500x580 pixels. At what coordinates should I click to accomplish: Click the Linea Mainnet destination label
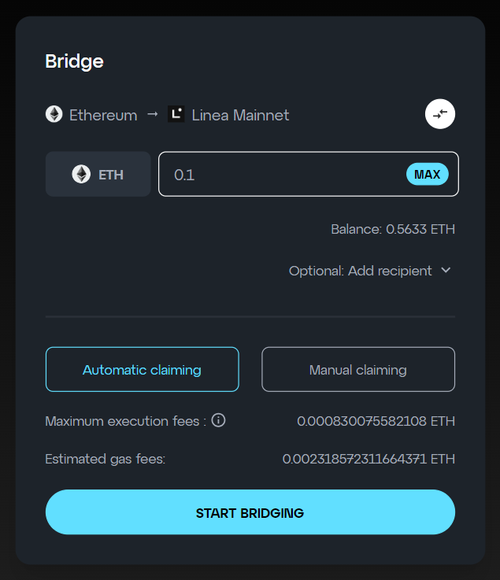coord(241,115)
